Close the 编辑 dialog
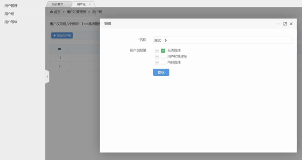The height and width of the screenshot is (160, 302). [x=291, y=24]
